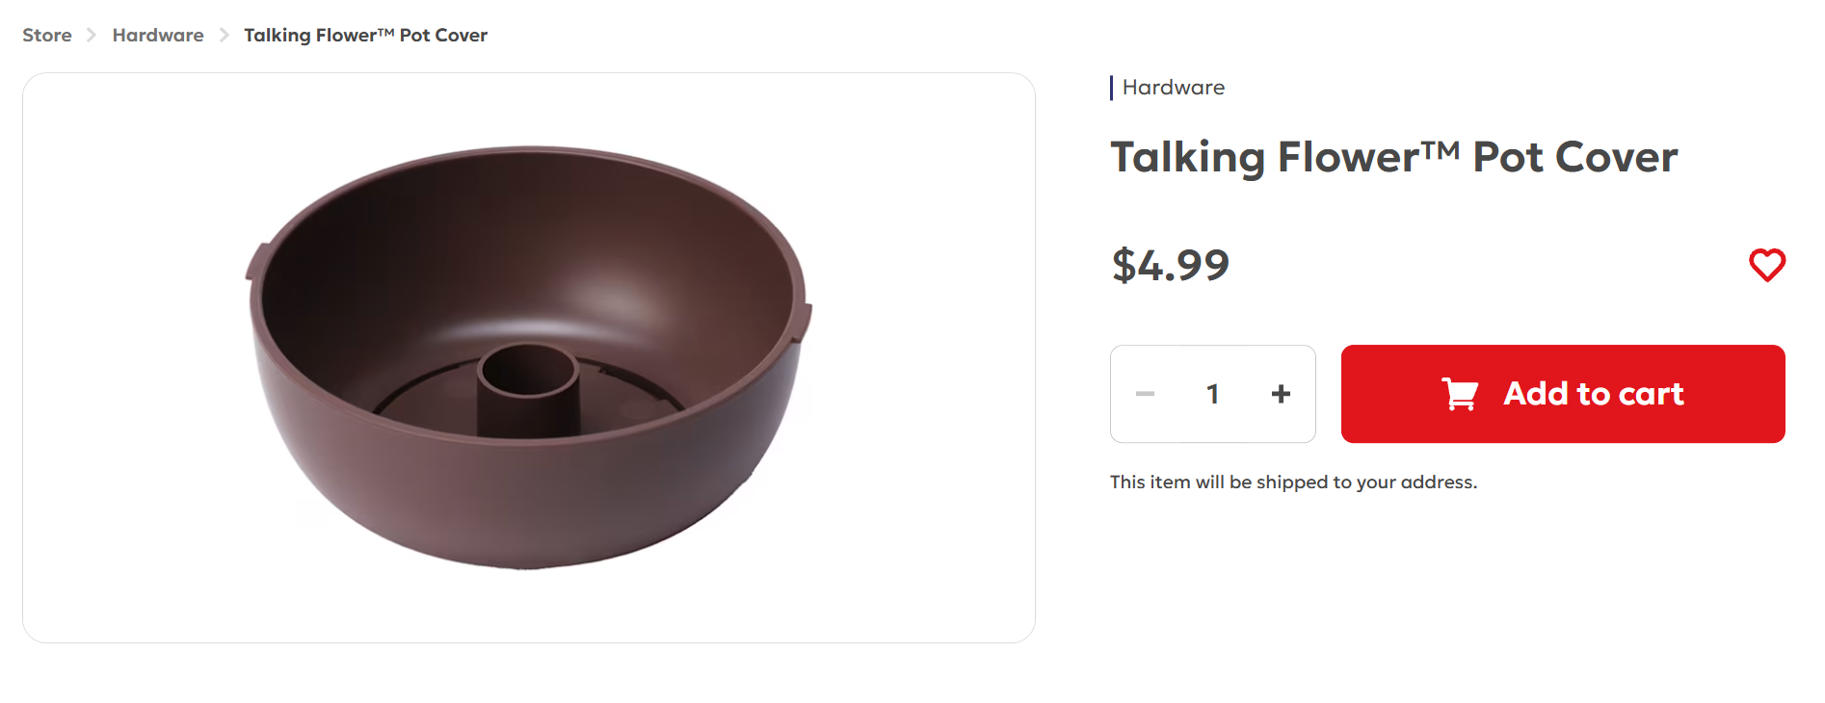Image resolution: width=1825 pixels, height=703 pixels.
Task: Click the chevron after Store breadcrumb
Action: pyautogui.click(x=92, y=36)
